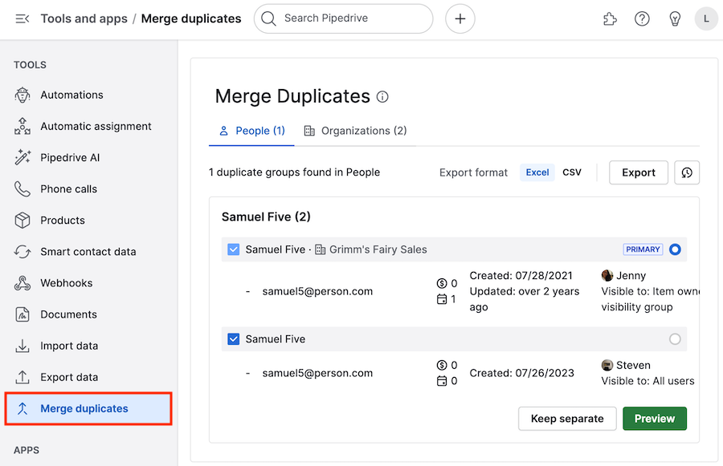
Task: Uncheck the second Samuel Five checkbox
Action: click(x=234, y=339)
